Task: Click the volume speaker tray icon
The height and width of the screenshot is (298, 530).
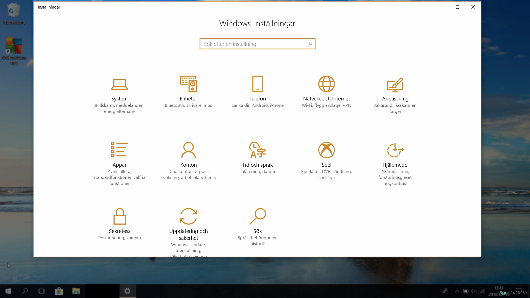Action: click(x=474, y=291)
